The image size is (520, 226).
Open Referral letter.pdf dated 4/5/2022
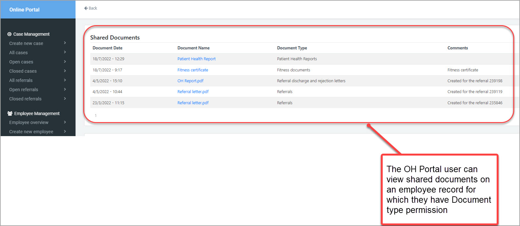pyautogui.click(x=193, y=92)
